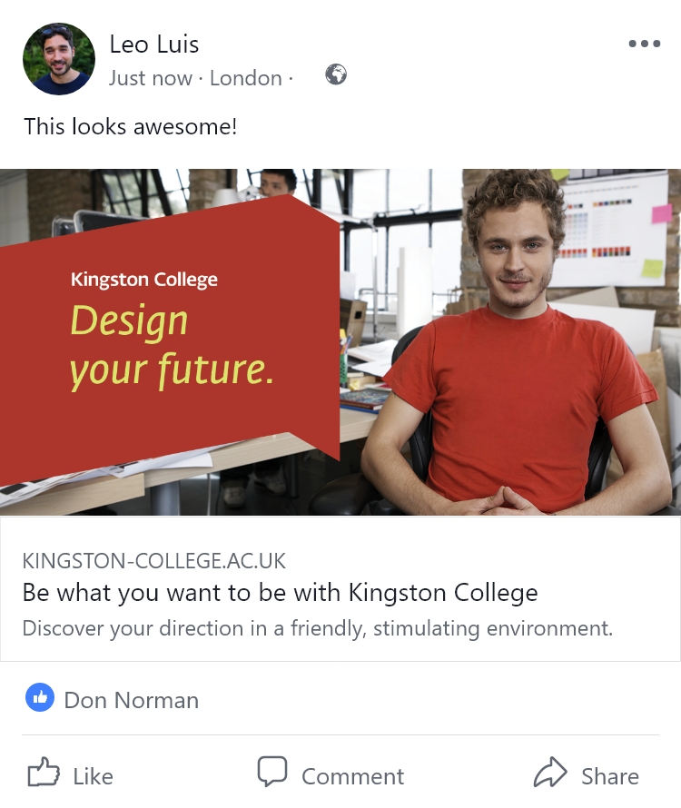Click the "Discover your direction" description text
This screenshot has height=808, width=681.
click(x=317, y=628)
